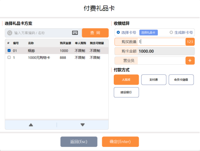Choose 人民币 as payment method
200x151 pixels.
[126, 80]
